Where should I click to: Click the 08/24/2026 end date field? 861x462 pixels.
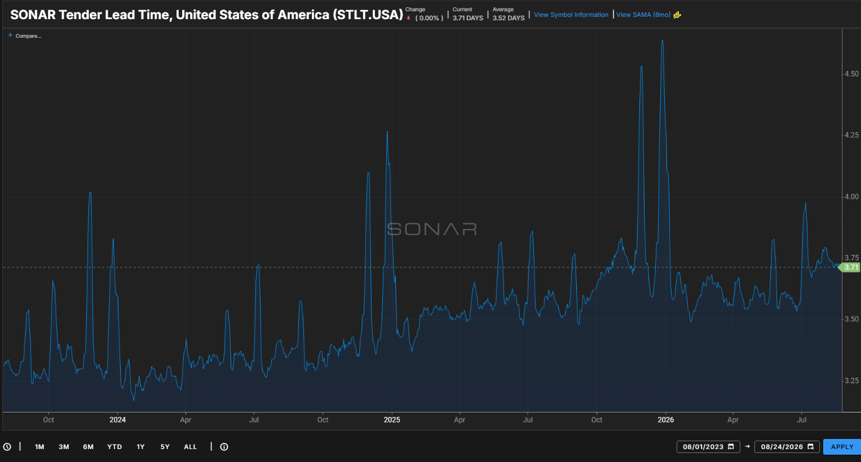coord(787,447)
